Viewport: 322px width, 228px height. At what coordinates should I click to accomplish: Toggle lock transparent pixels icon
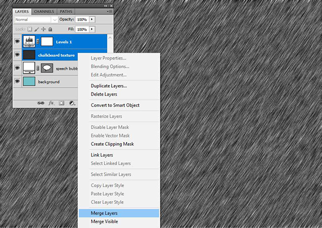pos(30,29)
